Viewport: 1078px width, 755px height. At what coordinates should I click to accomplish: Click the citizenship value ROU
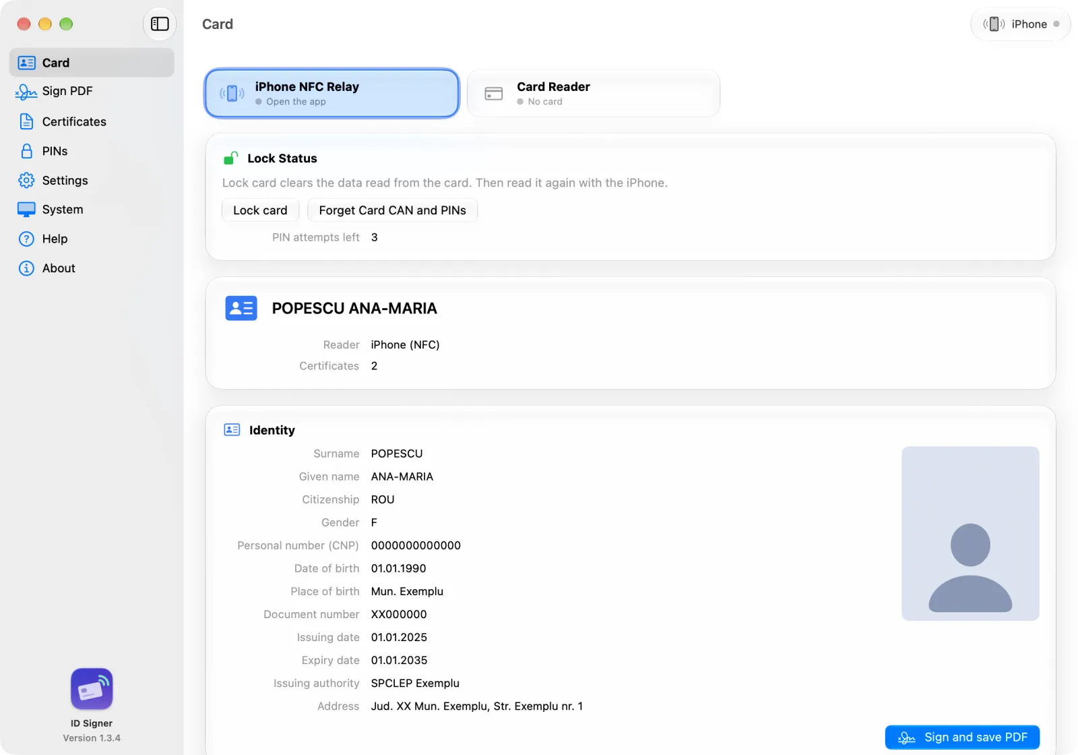383,500
